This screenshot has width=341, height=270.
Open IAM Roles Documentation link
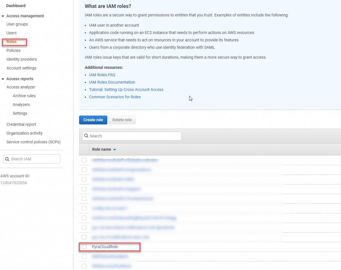[112, 82]
